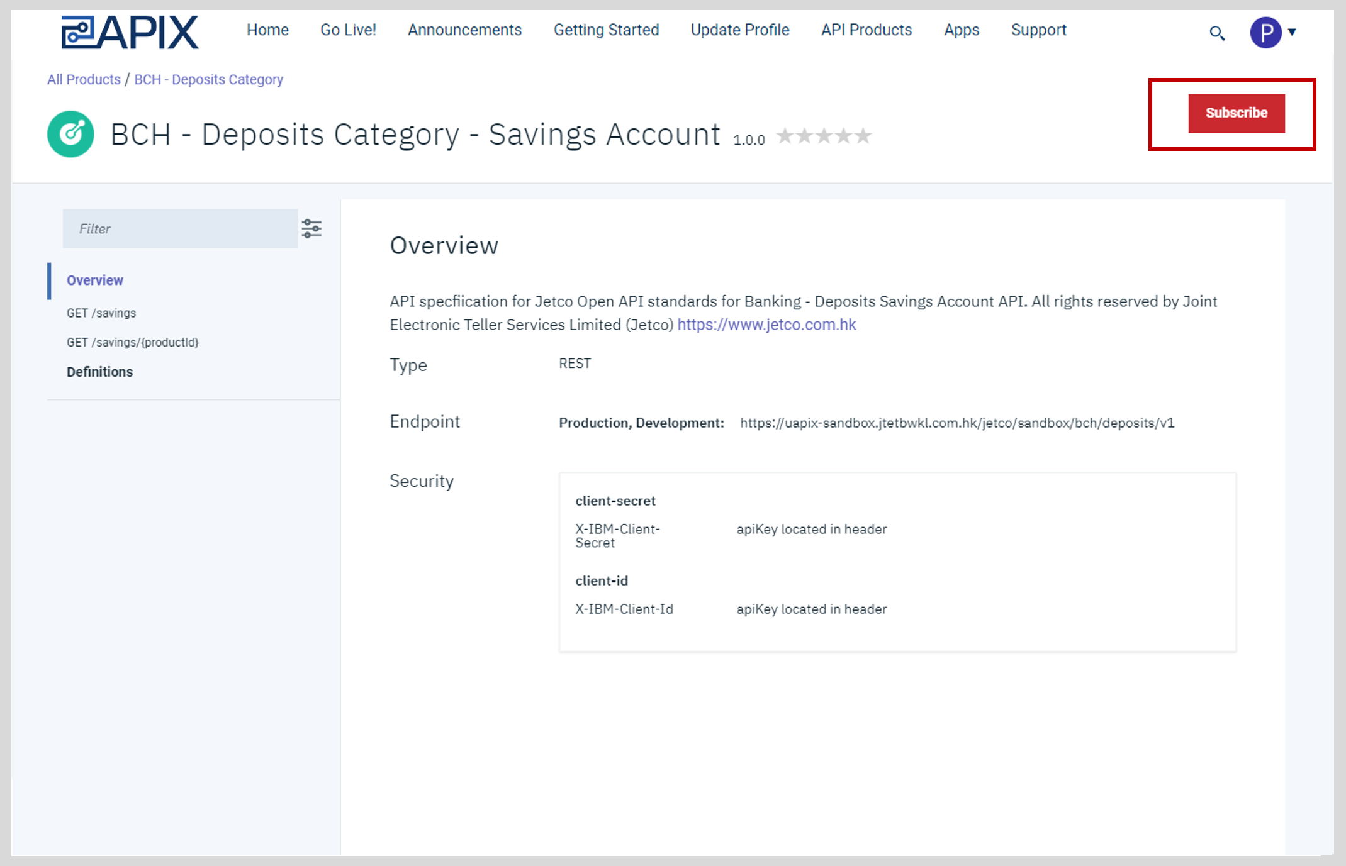
Task: Select GET /savings operation in the sidebar
Action: [x=101, y=313]
